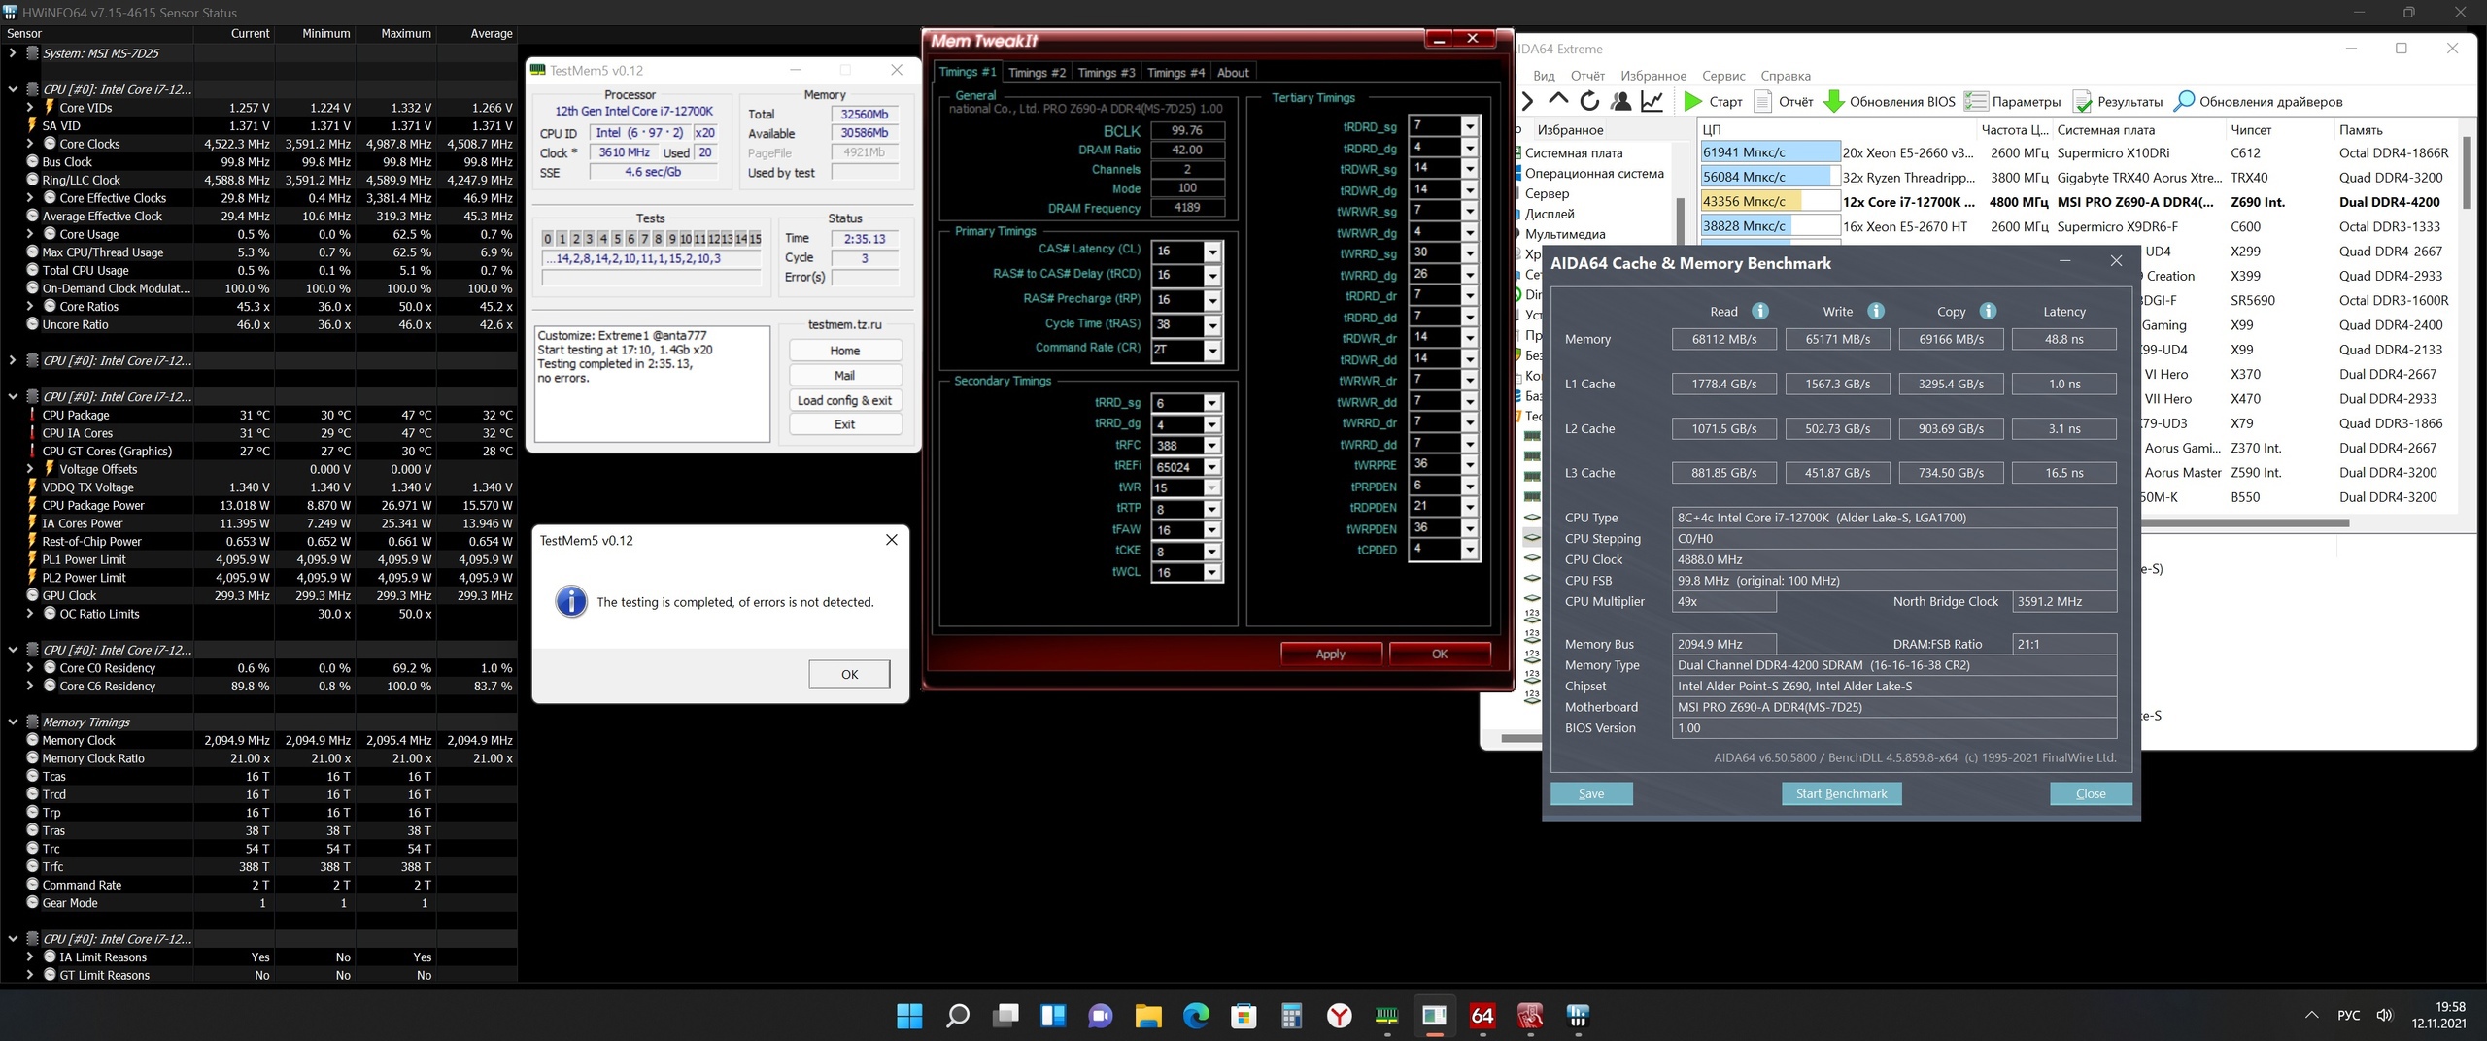
Task: Expand the Core Ratios row in HWiNFO
Action: 30,307
